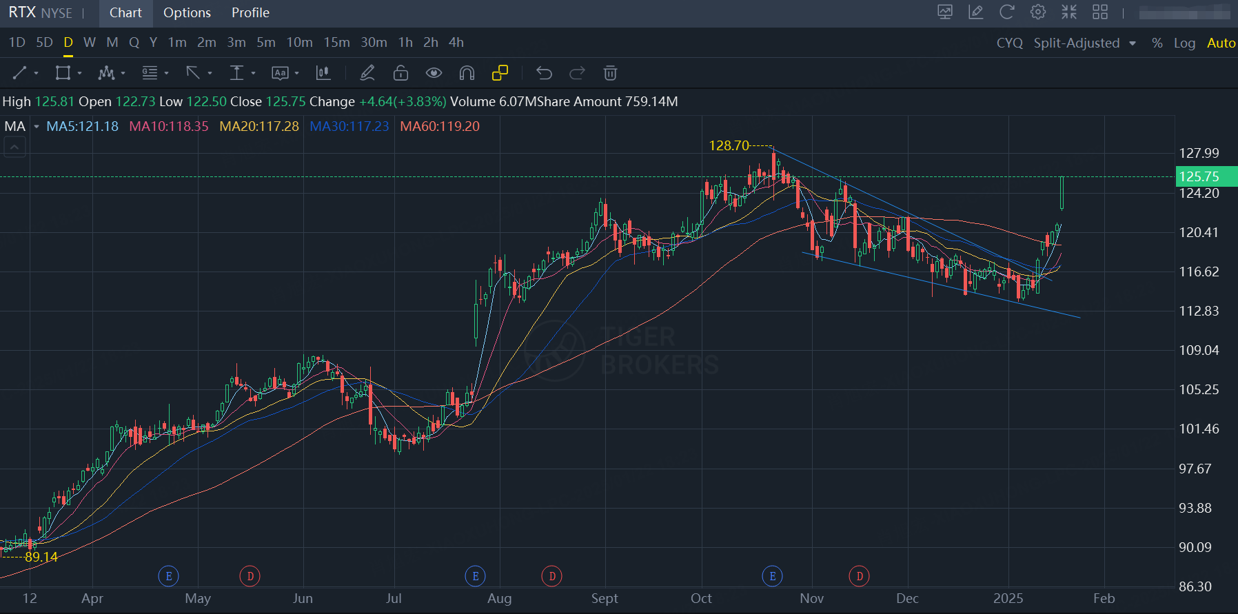Collapse the indicator legend with the chevron

pyautogui.click(x=14, y=147)
